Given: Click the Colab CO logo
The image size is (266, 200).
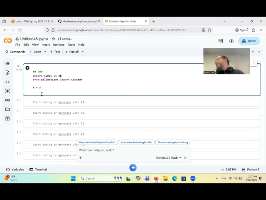Looking at the screenshot, I should point(7,41).
